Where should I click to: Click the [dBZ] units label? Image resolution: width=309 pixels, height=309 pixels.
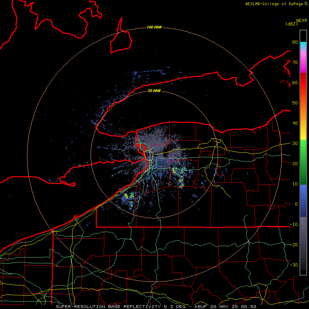coord(291,24)
